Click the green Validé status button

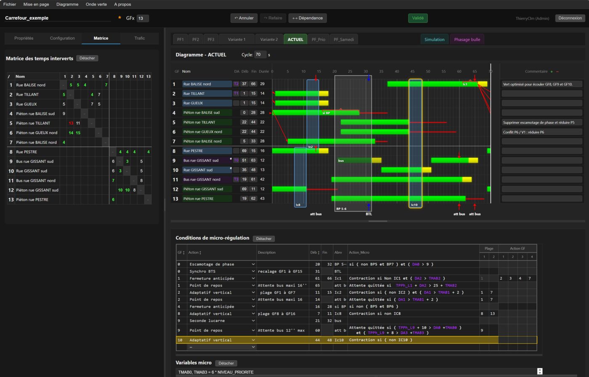coord(418,18)
